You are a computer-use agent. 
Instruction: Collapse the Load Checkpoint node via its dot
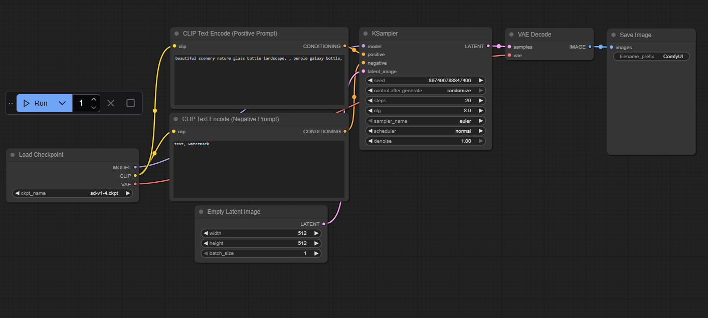pos(13,155)
